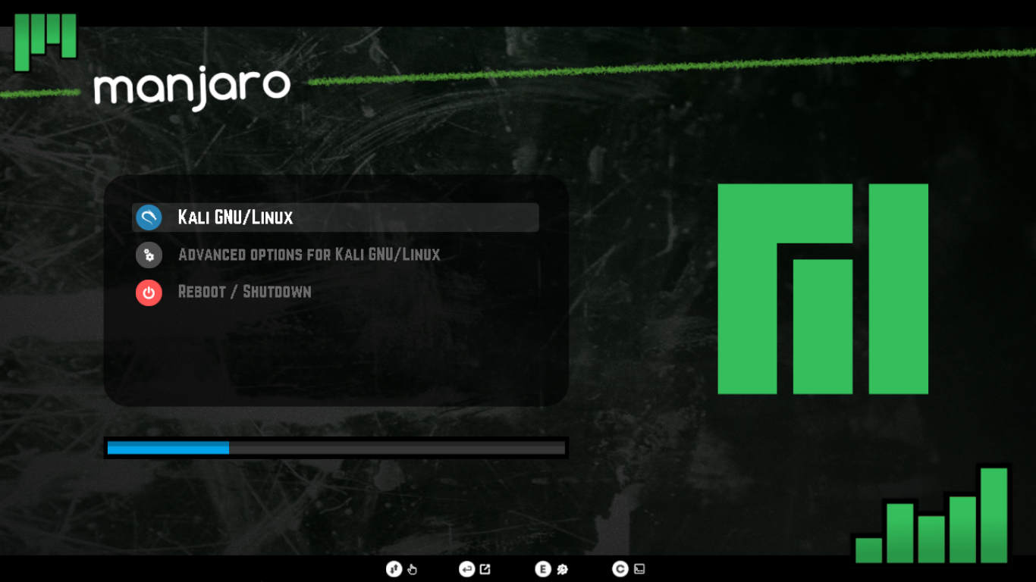Click the gray gears advanced options icon
Viewport: 1036px width, 582px height.
[x=149, y=255]
